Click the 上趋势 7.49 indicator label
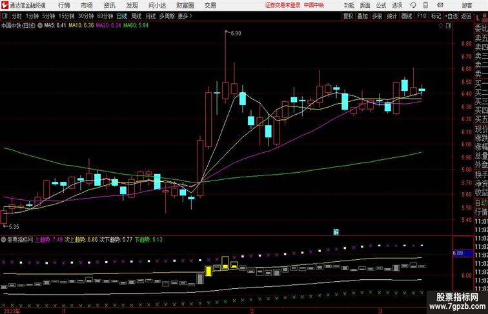Screen dimensions: 488x314 48,240
